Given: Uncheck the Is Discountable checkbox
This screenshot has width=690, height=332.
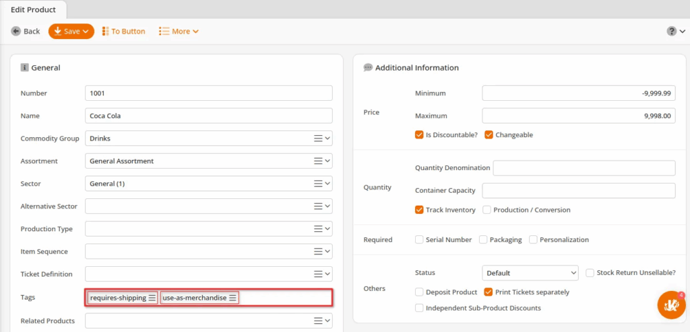Looking at the screenshot, I should click(x=419, y=134).
